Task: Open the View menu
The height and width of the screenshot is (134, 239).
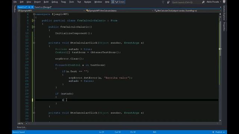Action: (x=29, y=2)
